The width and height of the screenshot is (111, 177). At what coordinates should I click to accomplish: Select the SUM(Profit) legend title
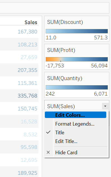(x=61, y=50)
